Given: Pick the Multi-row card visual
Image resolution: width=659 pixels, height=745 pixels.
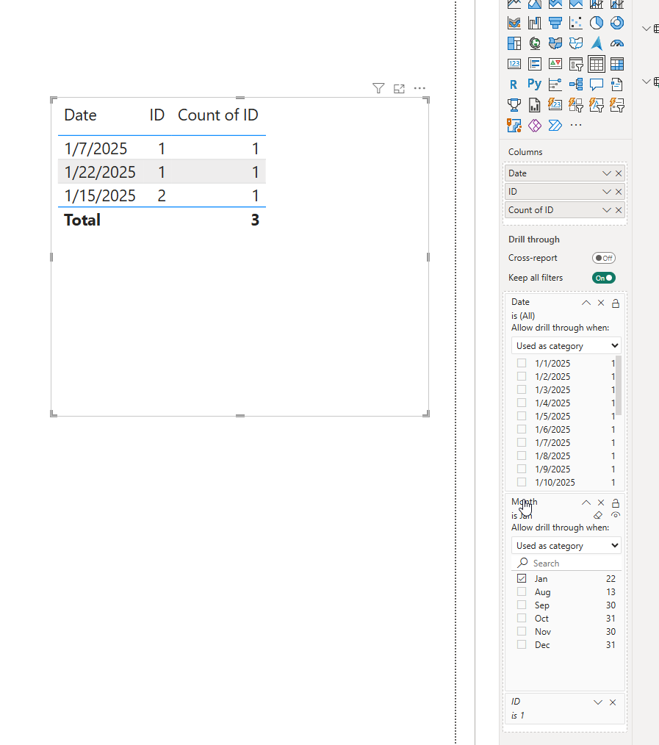Looking at the screenshot, I should (x=535, y=64).
